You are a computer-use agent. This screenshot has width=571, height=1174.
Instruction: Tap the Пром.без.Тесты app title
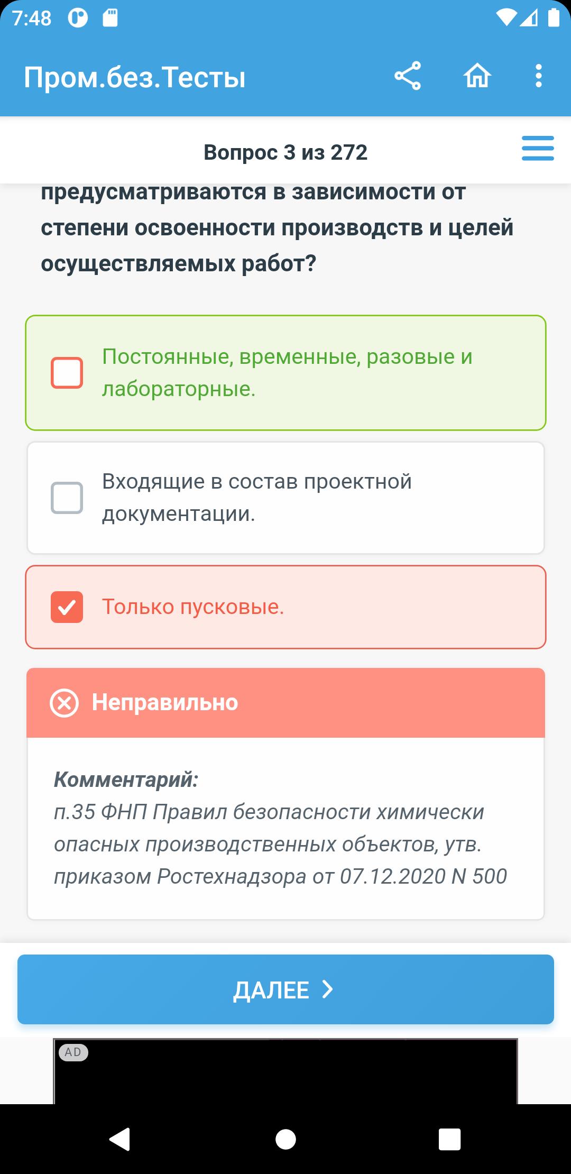point(135,77)
